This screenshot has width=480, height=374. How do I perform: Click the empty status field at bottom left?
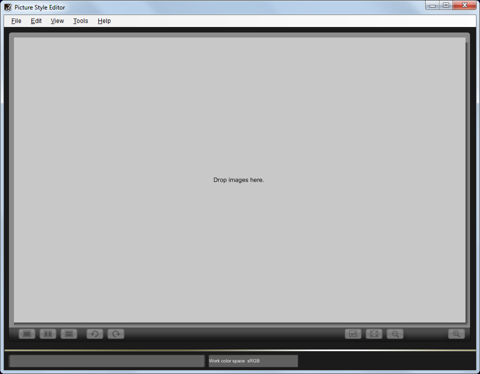tap(107, 361)
